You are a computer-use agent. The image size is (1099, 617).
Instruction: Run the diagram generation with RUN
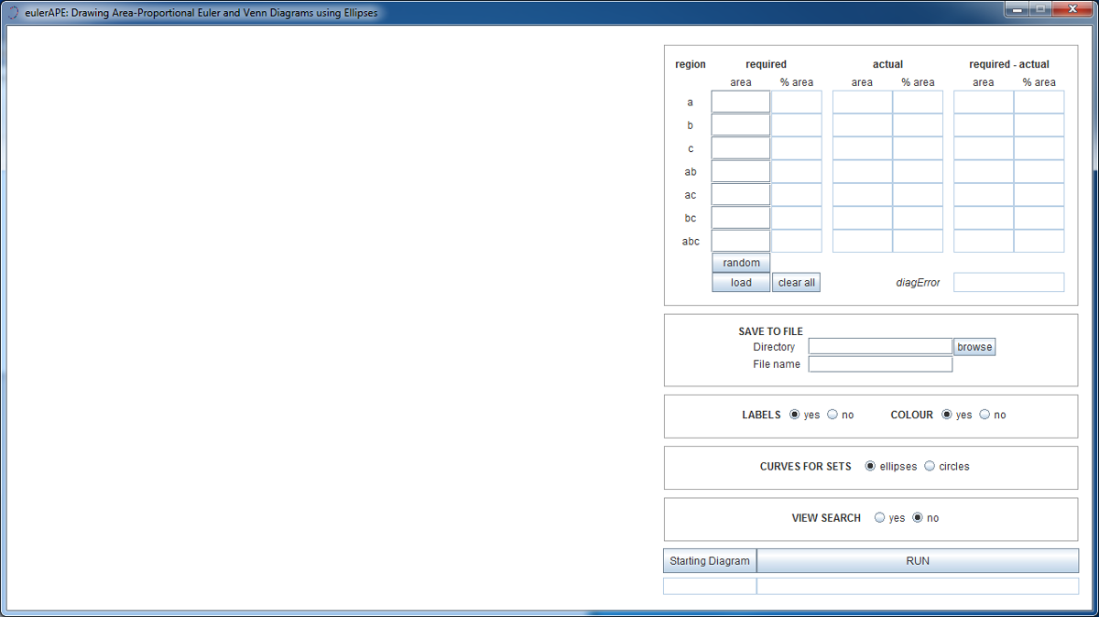pos(917,561)
